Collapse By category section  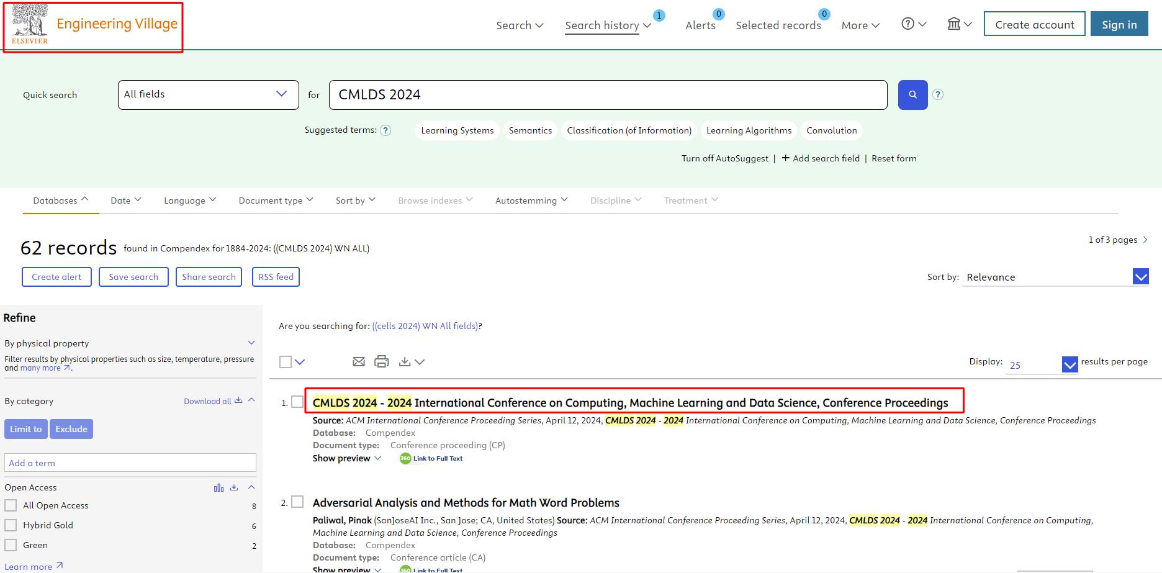click(251, 400)
